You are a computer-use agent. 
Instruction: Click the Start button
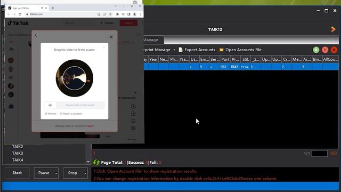pos(17,173)
